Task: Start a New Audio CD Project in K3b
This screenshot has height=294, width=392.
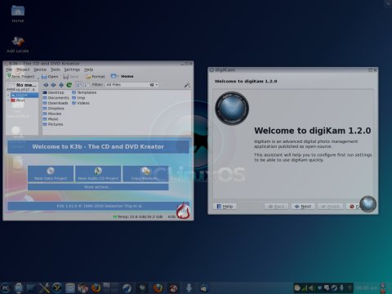Action: coord(98,174)
